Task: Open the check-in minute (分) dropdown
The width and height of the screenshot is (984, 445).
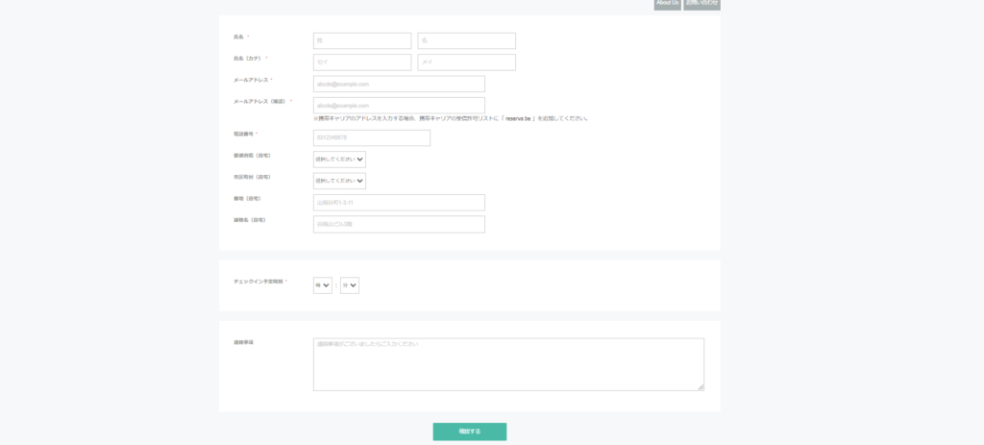Action: pos(349,285)
